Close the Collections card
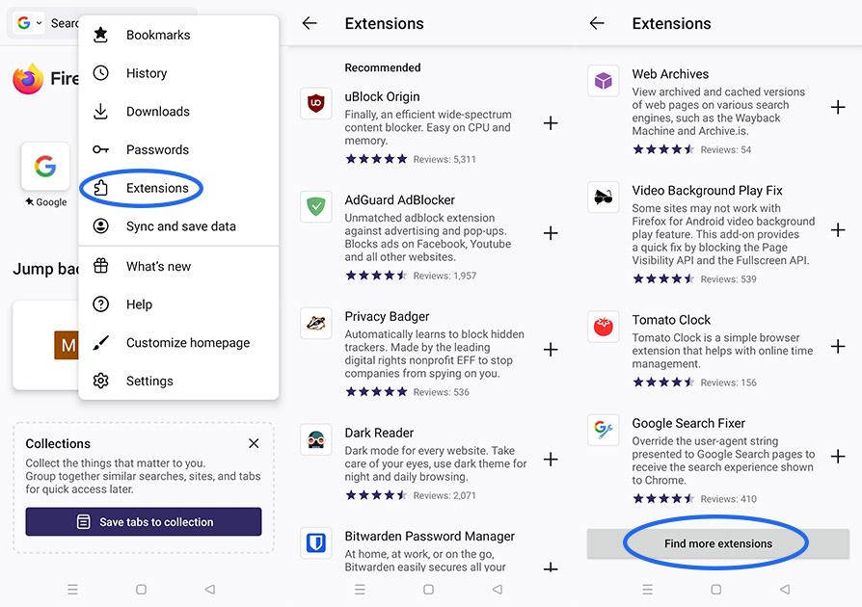 [254, 443]
